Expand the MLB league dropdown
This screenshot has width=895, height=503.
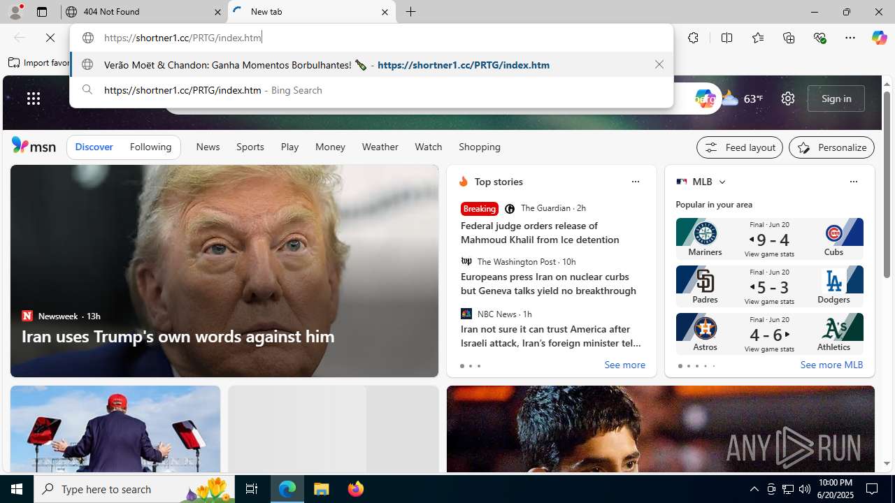click(722, 182)
